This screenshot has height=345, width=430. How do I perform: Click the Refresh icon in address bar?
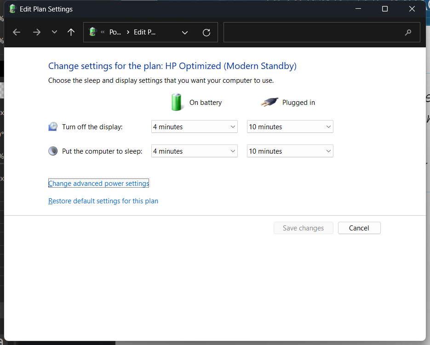click(206, 32)
